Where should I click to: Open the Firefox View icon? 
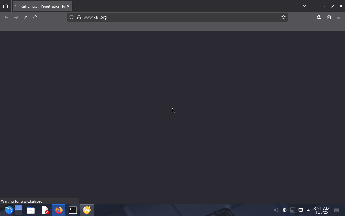click(5, 6)
